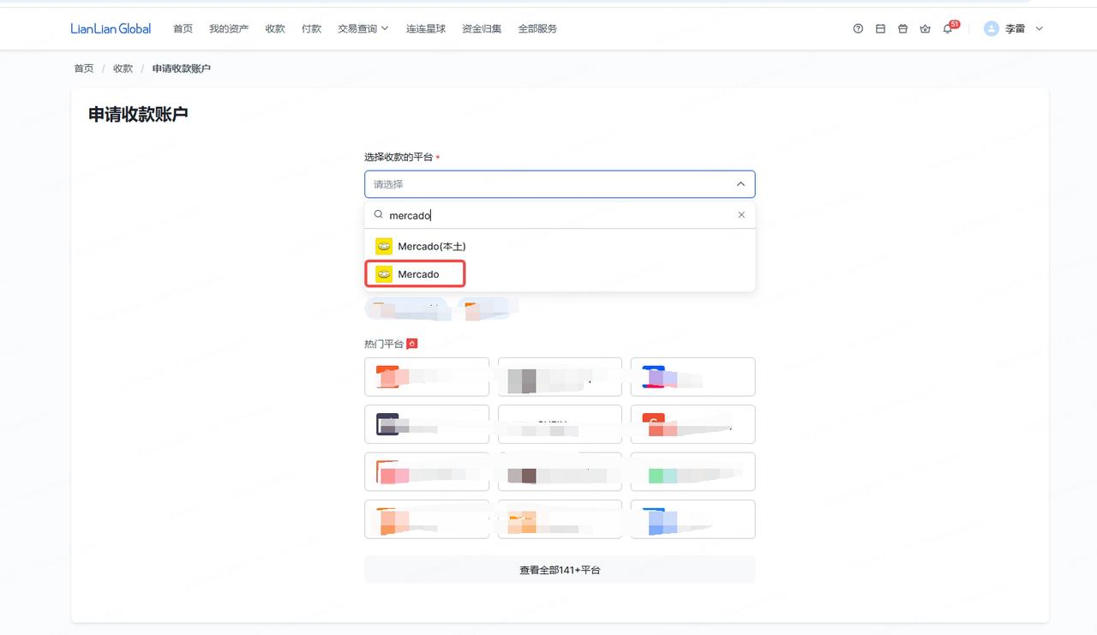Click the crown membership icon
The width and height of the screenshot is (1097, 635).
tap(925, 28)
